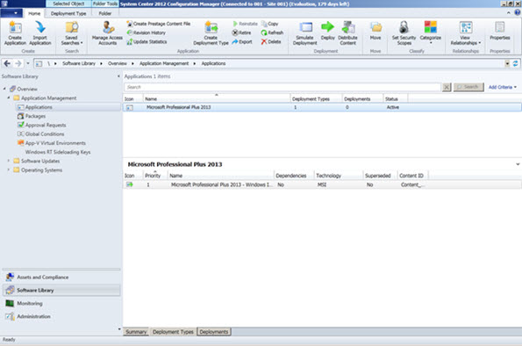The height and width of the screenshot is (346, 522).
Task: Click the green Deploy arrow icon
Action: (x=327, y=27)
